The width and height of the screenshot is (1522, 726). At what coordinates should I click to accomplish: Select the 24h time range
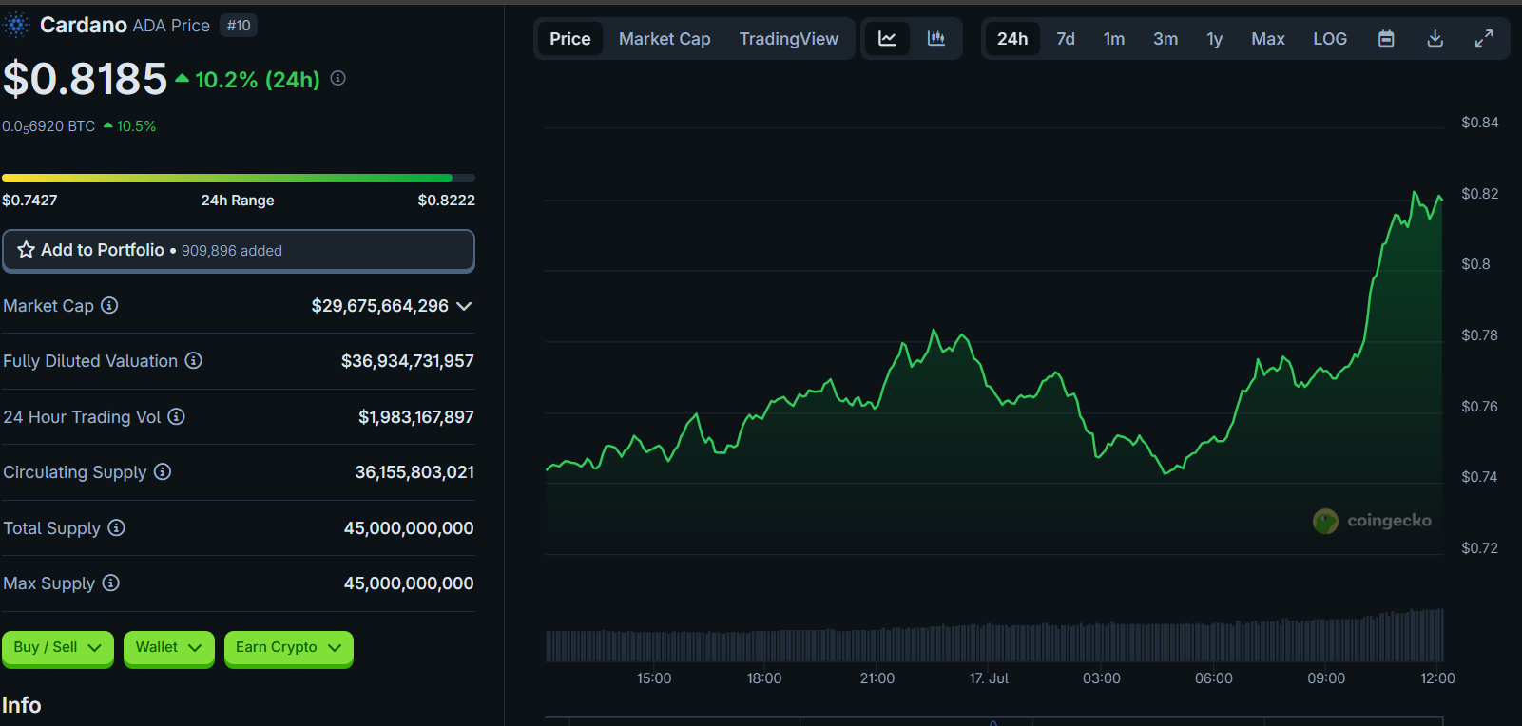coord(1012,39)
